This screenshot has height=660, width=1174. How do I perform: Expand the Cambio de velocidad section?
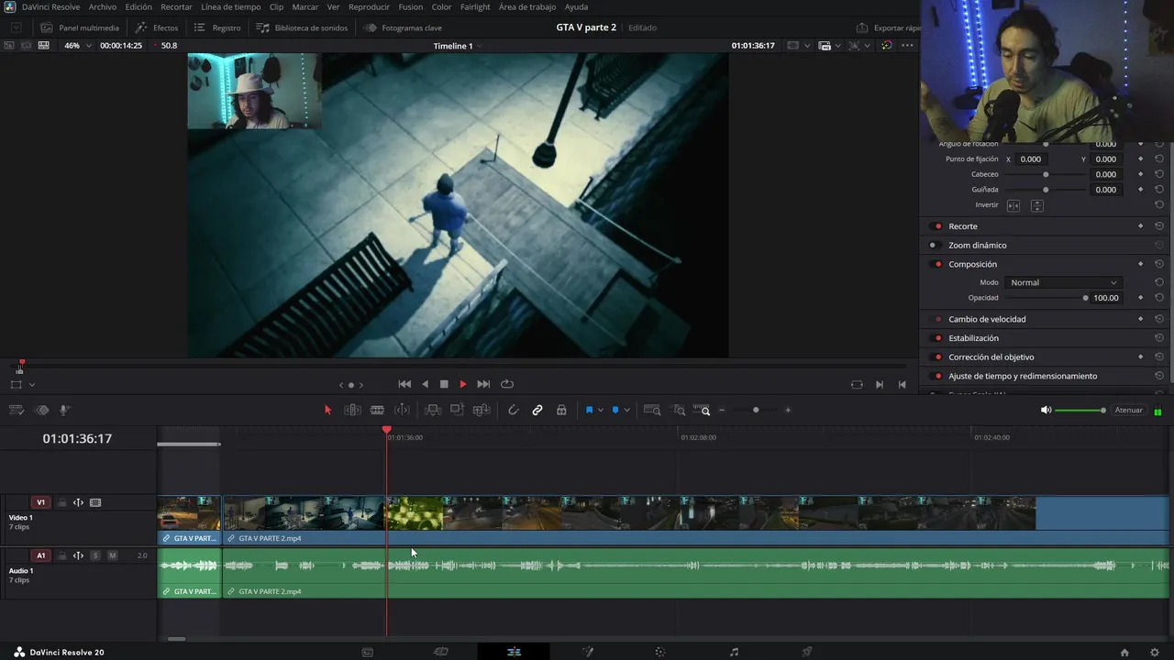coord(987,319)
